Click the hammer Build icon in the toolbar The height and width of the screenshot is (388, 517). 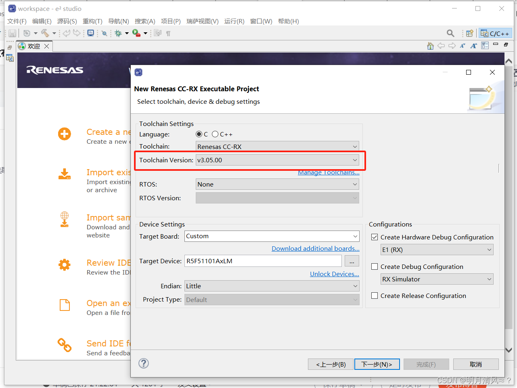45,33
